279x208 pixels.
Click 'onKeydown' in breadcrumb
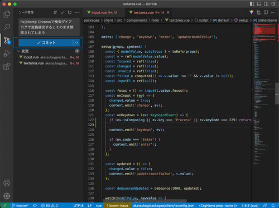click(264, 20)
